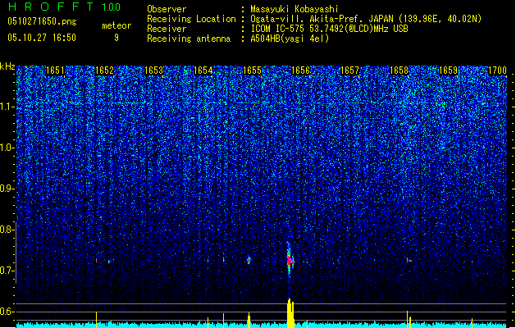Click the Receiving Location label
This screenshot has width=516, height=328.
[x=191, y=19]
